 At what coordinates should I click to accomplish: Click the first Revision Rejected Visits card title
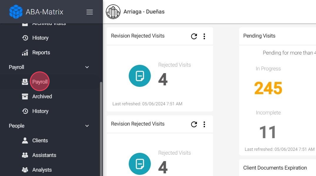(138, 36)
